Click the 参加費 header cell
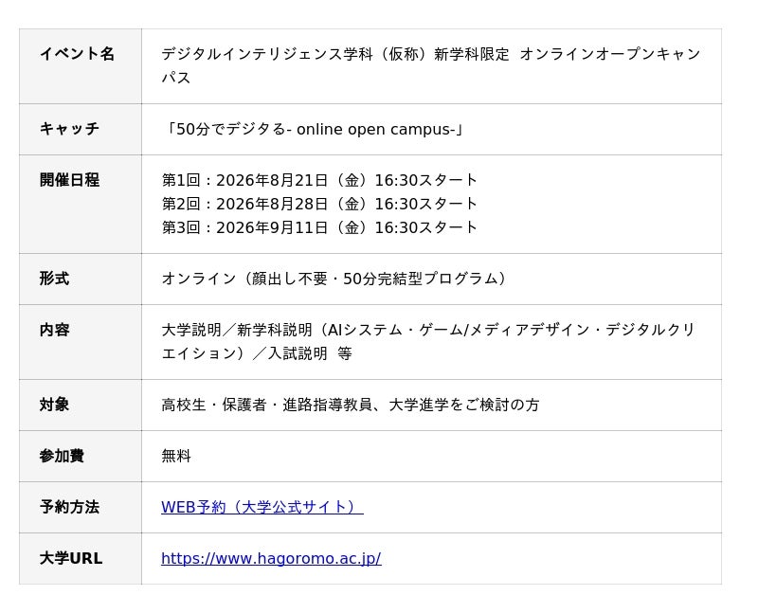This screenshot has width=758, height=613. 81,456
